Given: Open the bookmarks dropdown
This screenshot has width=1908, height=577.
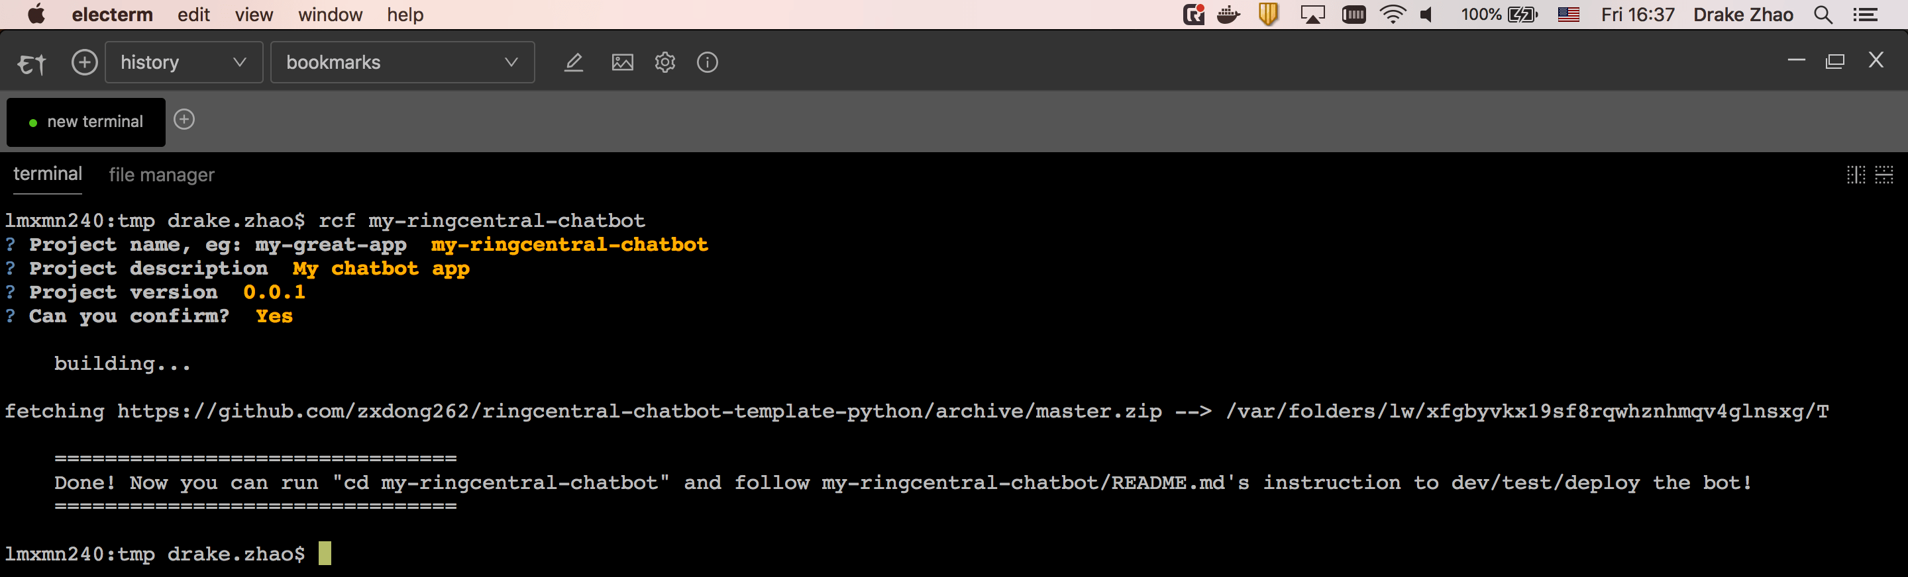Looking at the screenshot, I should (402, 62).
